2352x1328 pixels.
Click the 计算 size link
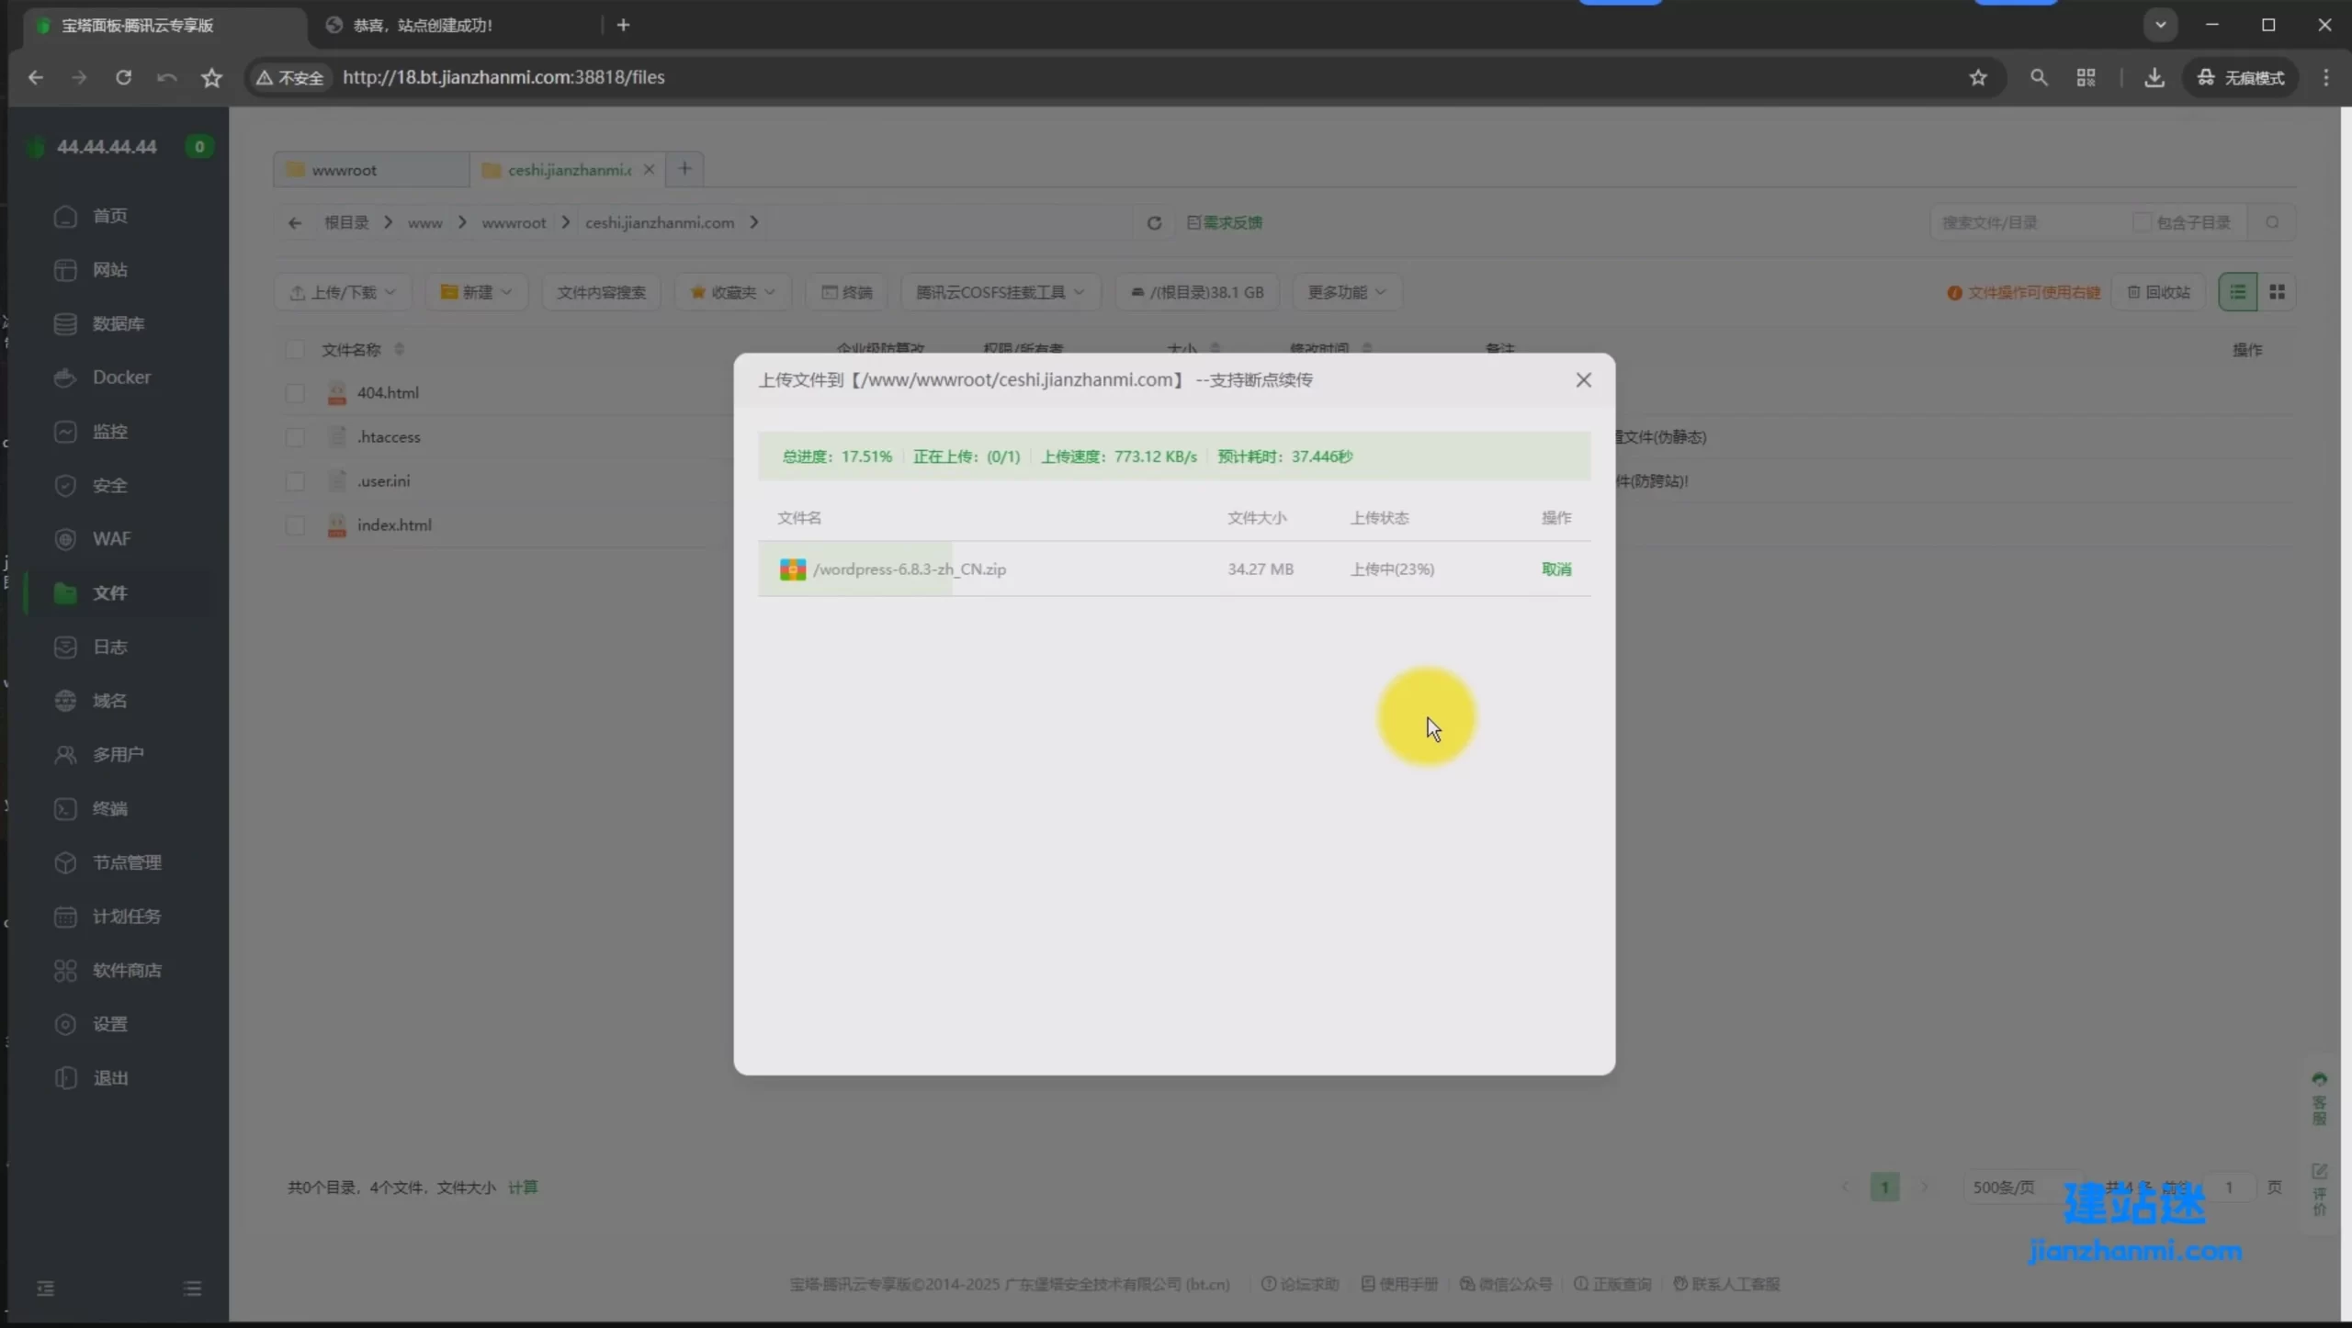[x=523, y=1187]
